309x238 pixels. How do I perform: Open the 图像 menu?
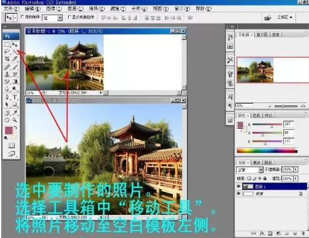(54, 9)
